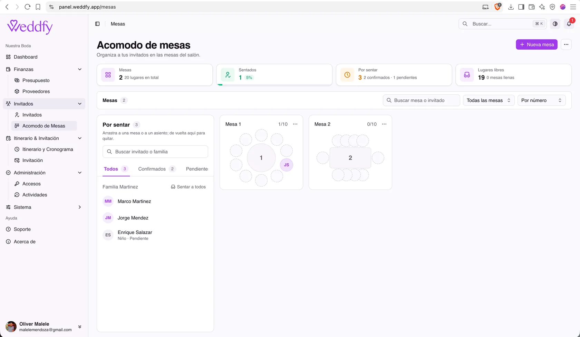Collapse the Invitados section

(x=80, y=104)
